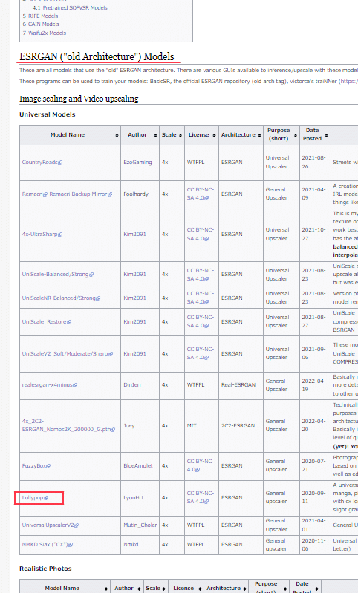
Task: Open contents entry 4.1 Pretrained SOFVSR Models
Action: (x=70, y=7)
